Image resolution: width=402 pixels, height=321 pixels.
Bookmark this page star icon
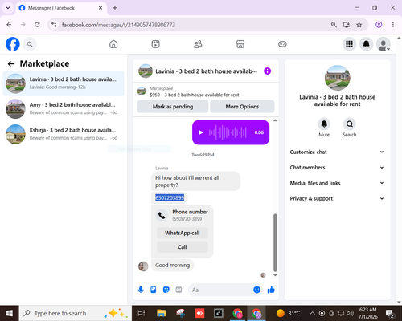pyautogui.click(x=359, y=25)
